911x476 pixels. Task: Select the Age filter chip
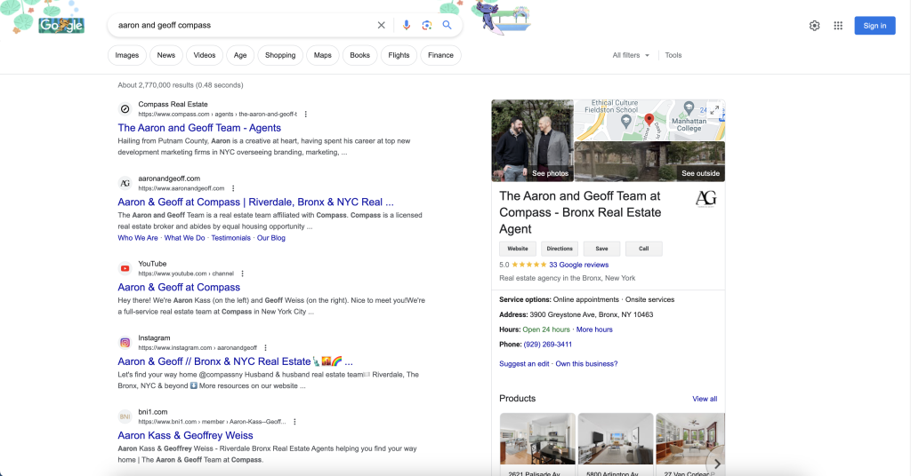point(240,55)
